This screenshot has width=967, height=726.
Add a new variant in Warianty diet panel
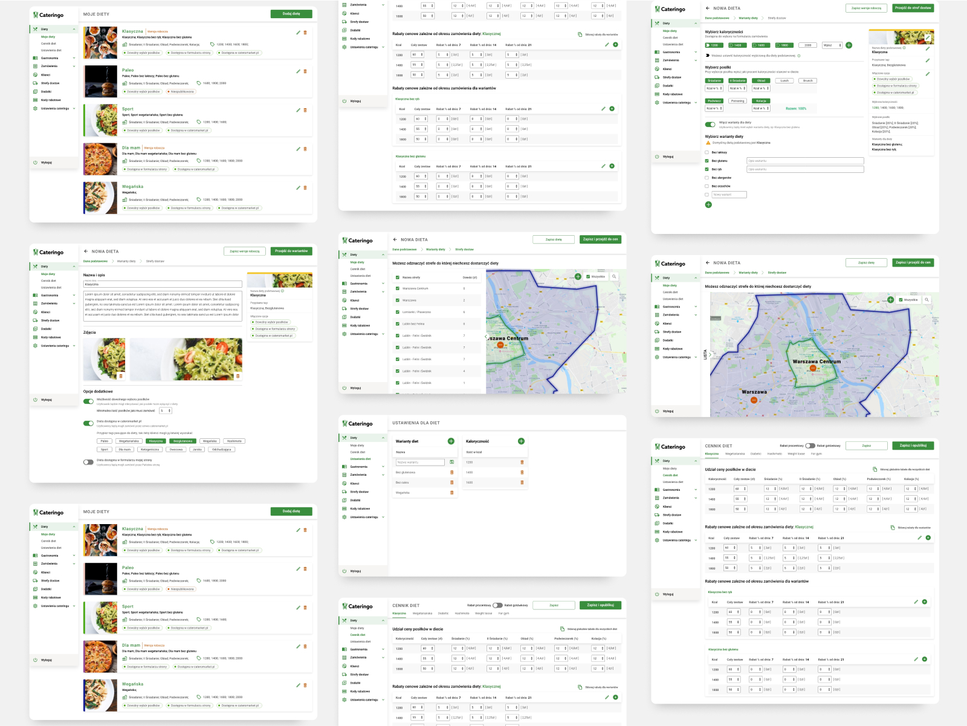coord(451,441)
